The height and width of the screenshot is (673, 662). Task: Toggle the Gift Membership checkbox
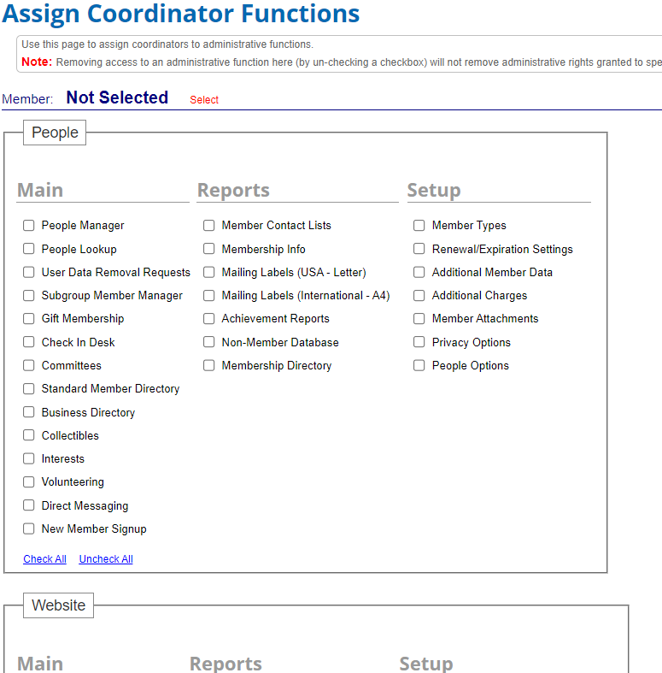pos(29,318)
